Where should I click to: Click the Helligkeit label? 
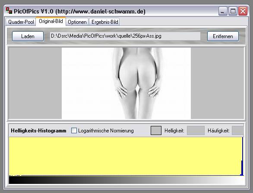[174, 131]
